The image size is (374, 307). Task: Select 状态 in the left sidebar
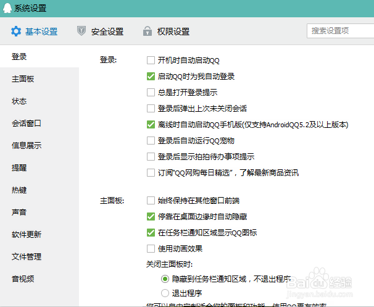point(39,101)
